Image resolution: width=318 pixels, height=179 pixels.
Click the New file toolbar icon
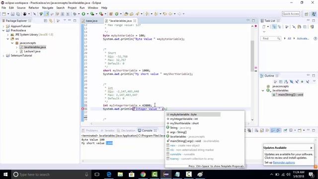pos(4,14)
